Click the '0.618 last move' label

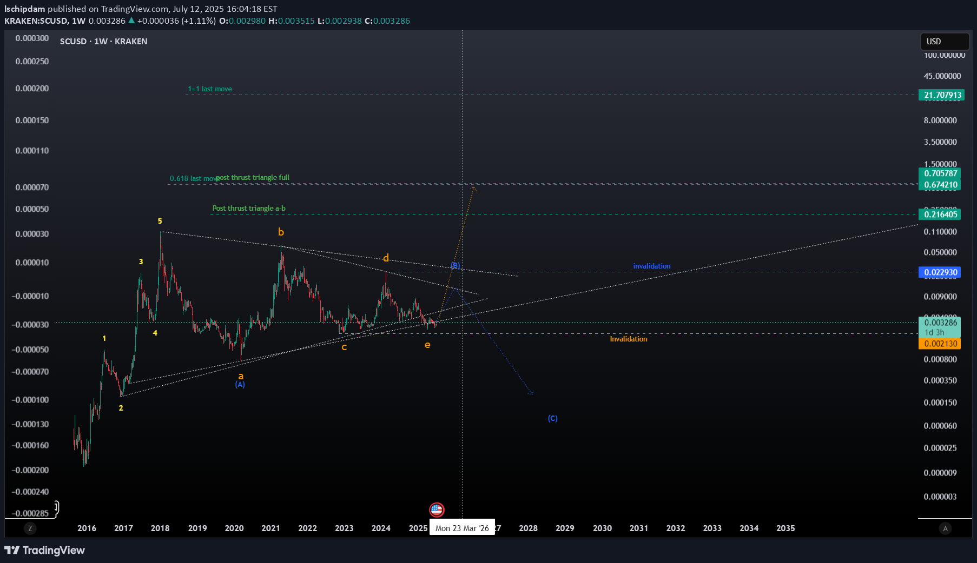tap(193, 178)
